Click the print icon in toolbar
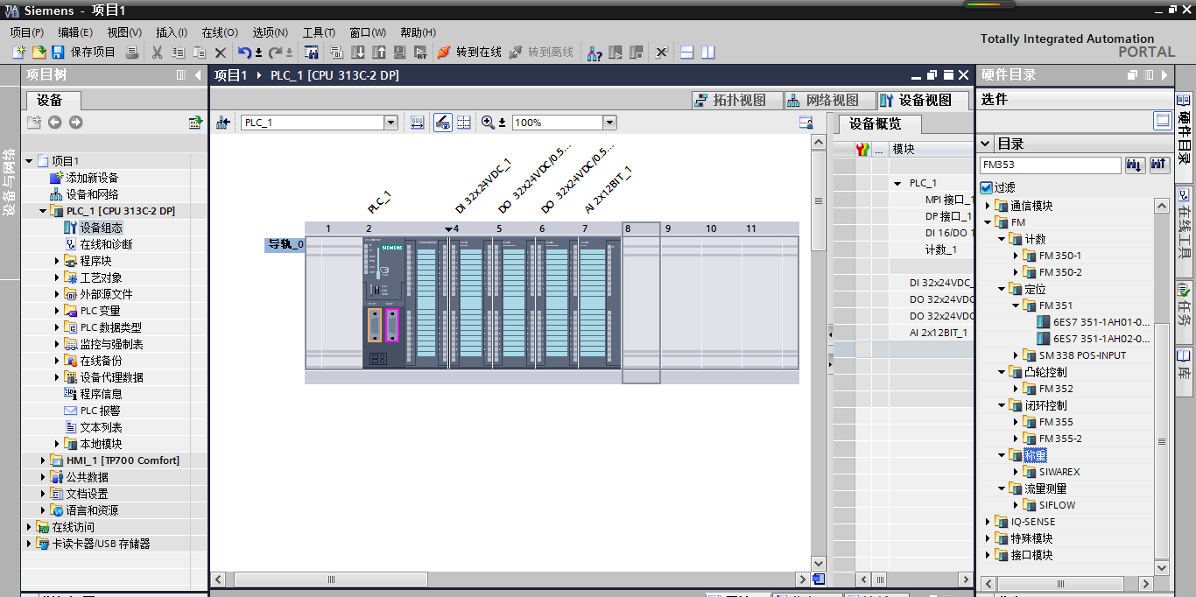This screenshot has height=597, width=1196. (x=131, y=53)
